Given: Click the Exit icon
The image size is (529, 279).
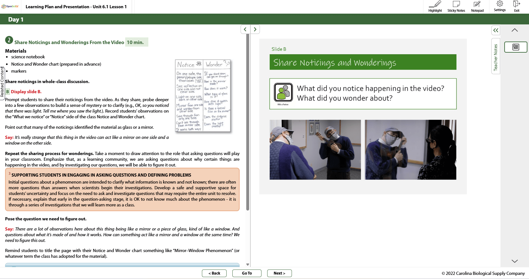Looking at the screenshot, I should tap(517, 6).
